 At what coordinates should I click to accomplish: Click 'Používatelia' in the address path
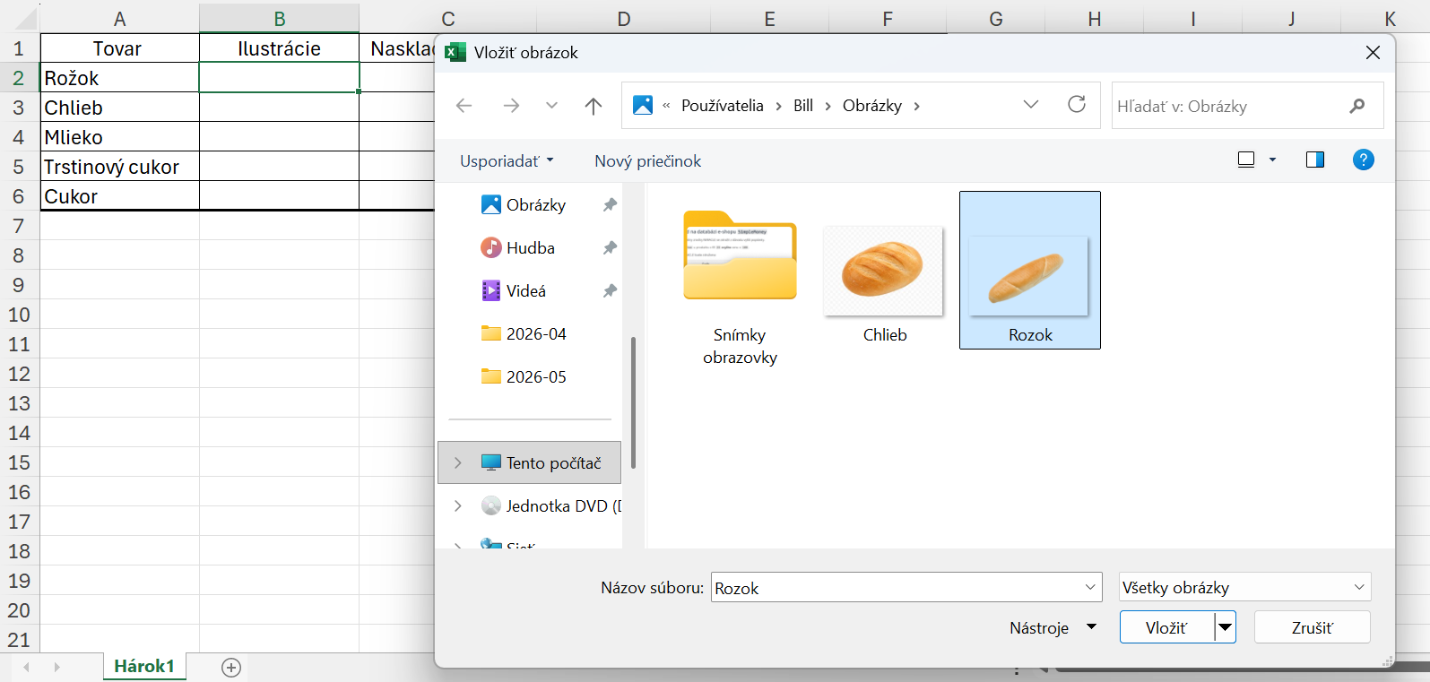click(x=723, y=106)
